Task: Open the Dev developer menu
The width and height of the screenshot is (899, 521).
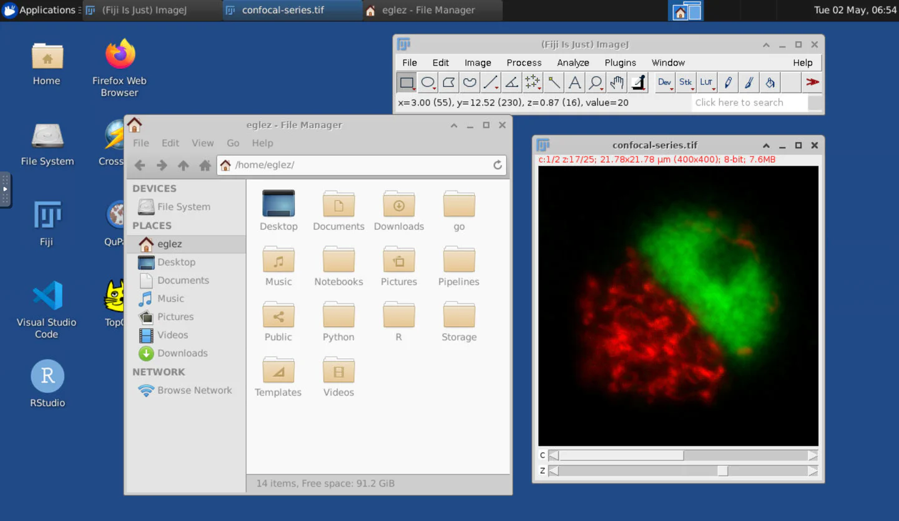Action: [x=665, y=82]
